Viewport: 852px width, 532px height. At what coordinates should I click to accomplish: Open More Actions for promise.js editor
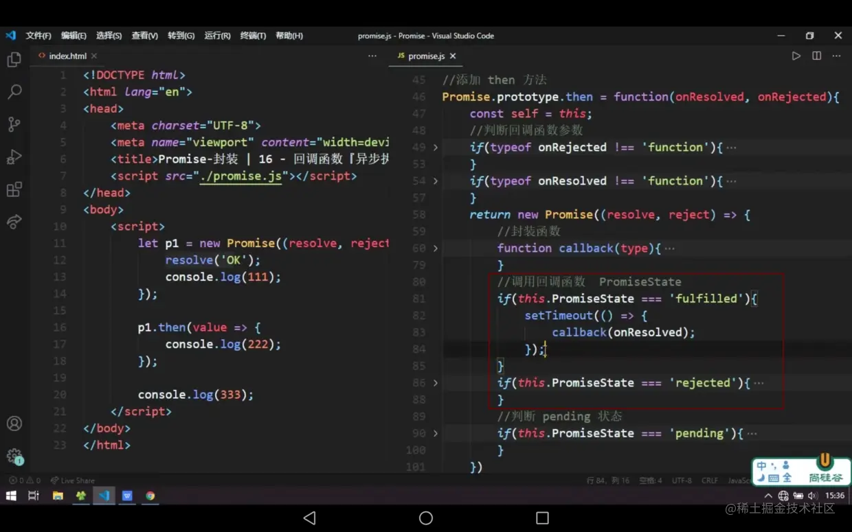[x=838, y=56]
